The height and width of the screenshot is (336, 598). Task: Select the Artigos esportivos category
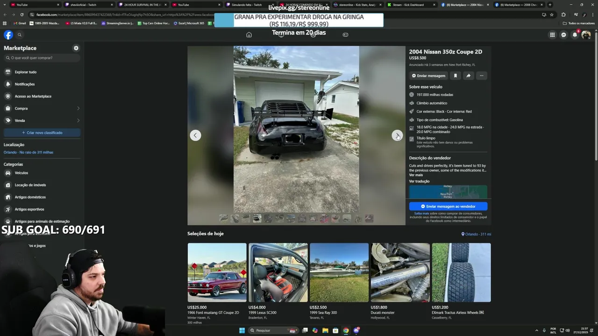click(42, 209)
